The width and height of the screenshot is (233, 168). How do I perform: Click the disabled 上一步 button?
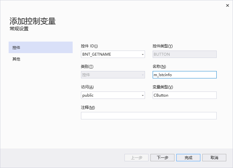coord(136,158)
